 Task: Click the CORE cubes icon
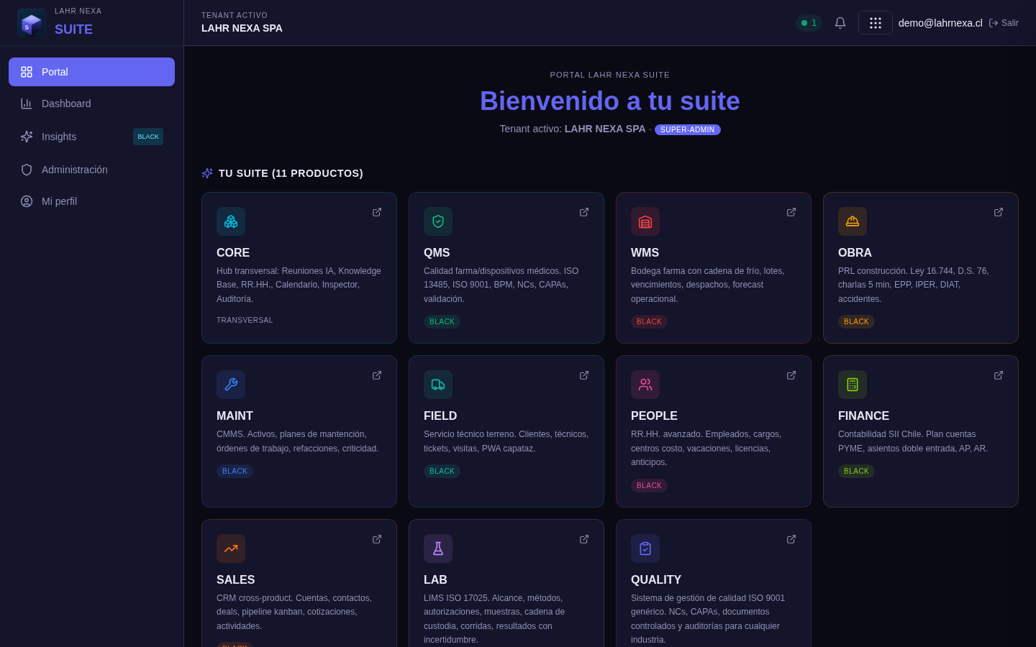(x=231, y=221)
